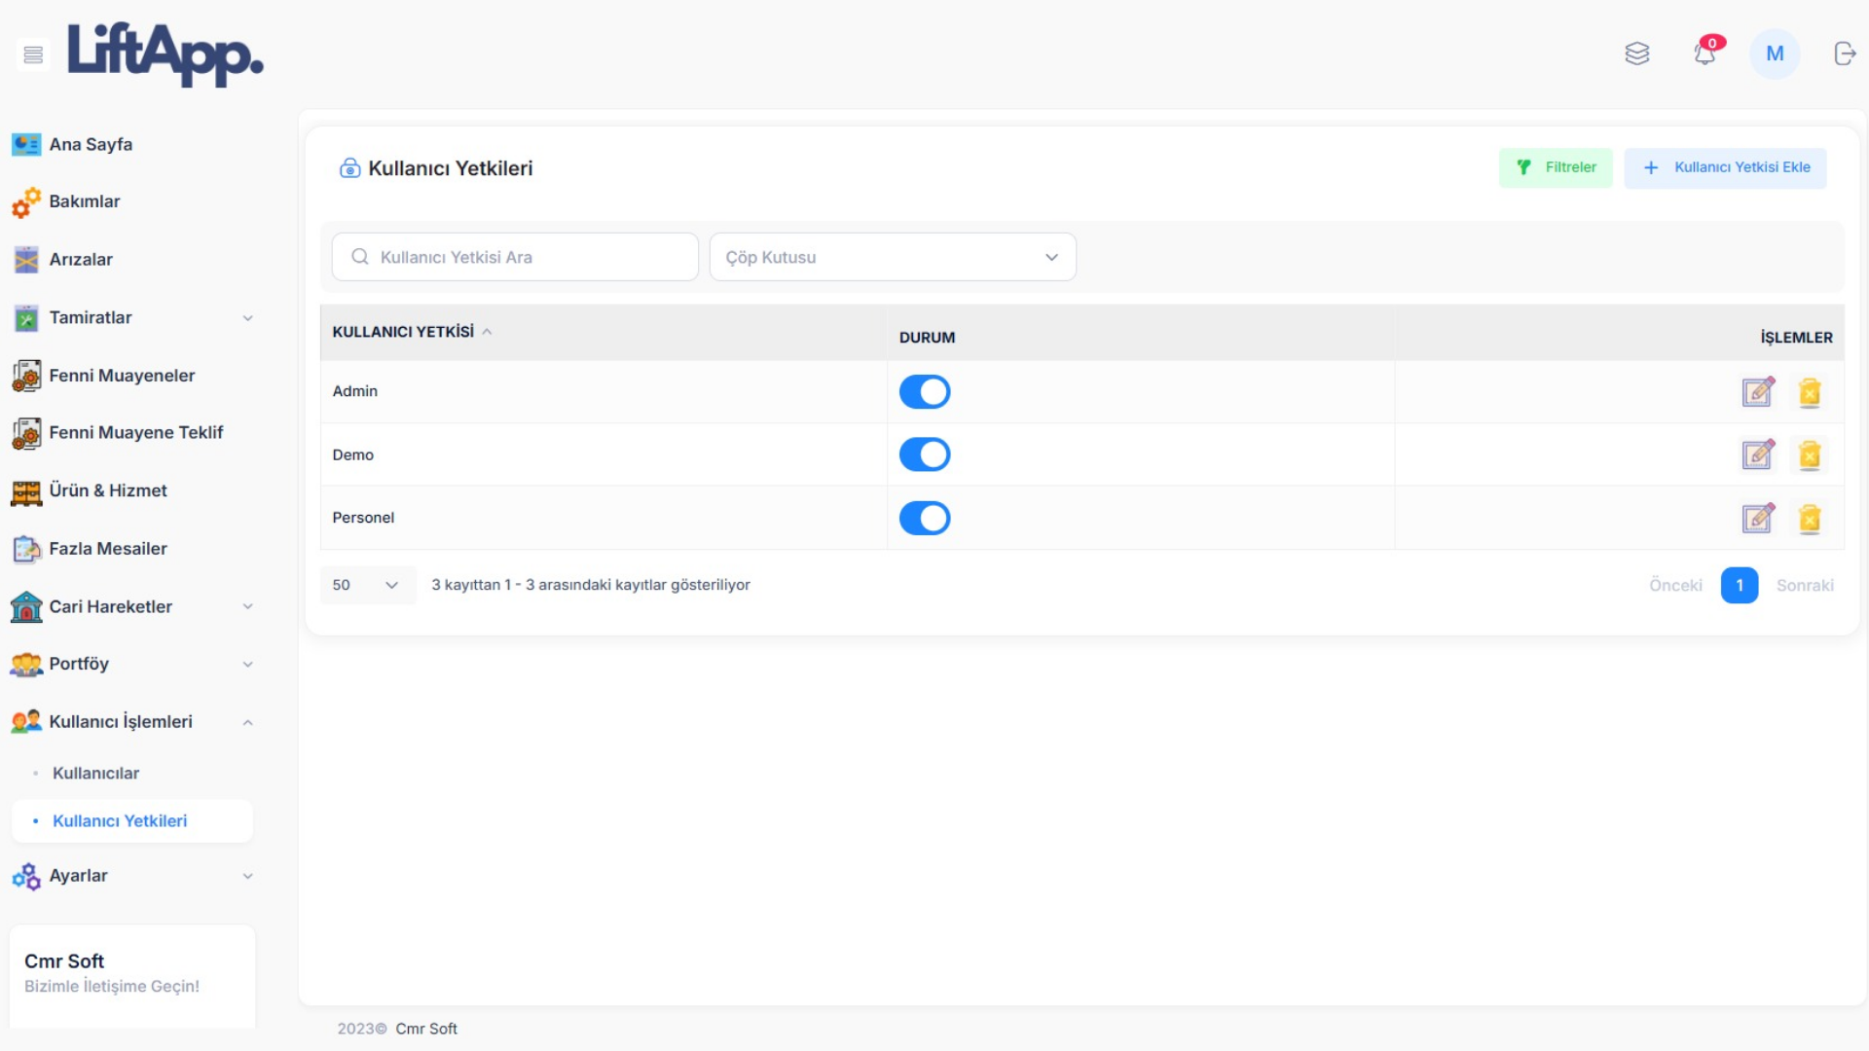Viewport: 1869px width, 1051px height.
Task: Go to Fenni Muayeneler in sidebar
Action: 122,376
